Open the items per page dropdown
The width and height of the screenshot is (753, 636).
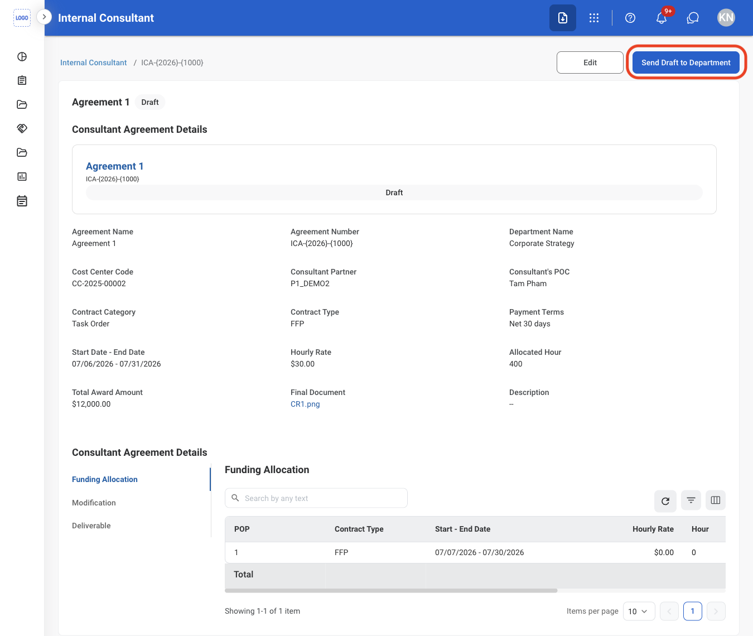tap(639, 611)
